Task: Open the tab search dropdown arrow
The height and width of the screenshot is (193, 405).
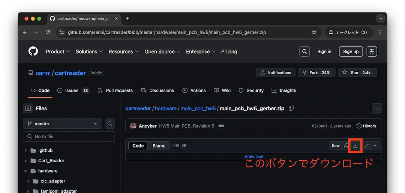Action: pos(381,19)
